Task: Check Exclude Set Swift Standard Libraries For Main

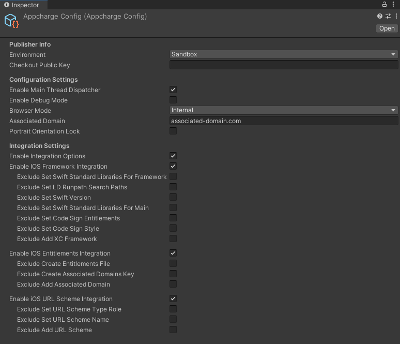Action: 173,207
